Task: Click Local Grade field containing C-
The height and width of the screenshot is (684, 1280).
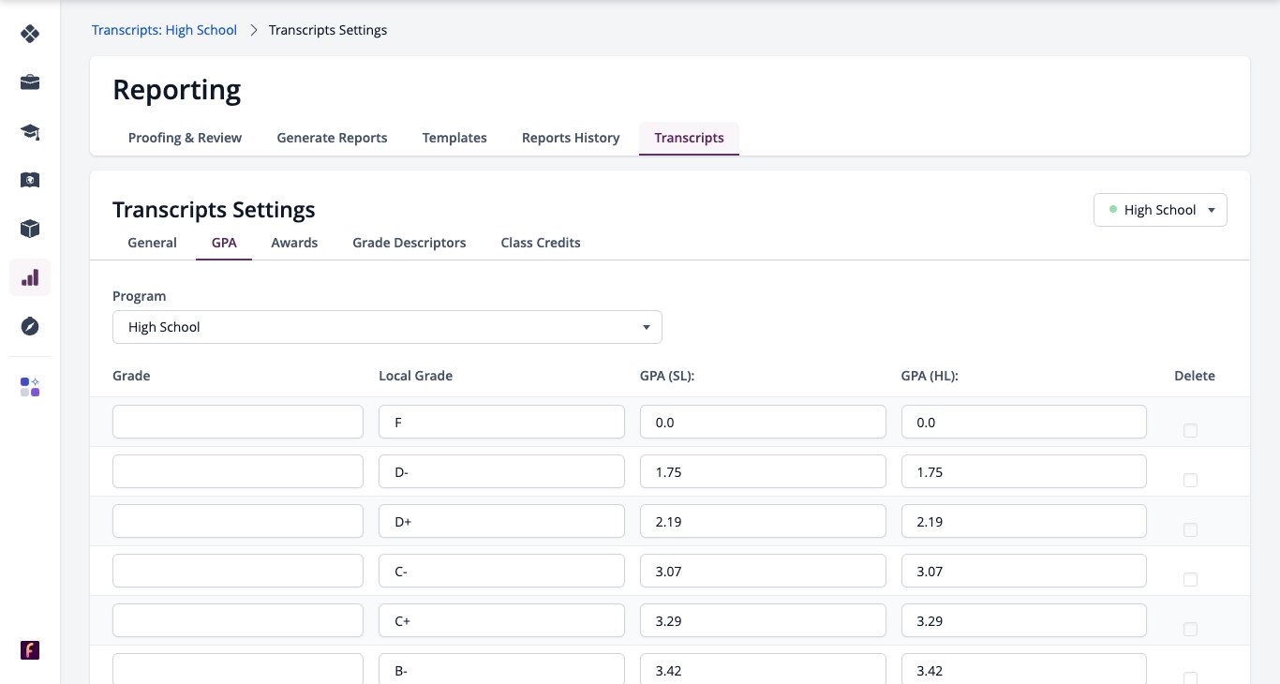Action: 501,571
